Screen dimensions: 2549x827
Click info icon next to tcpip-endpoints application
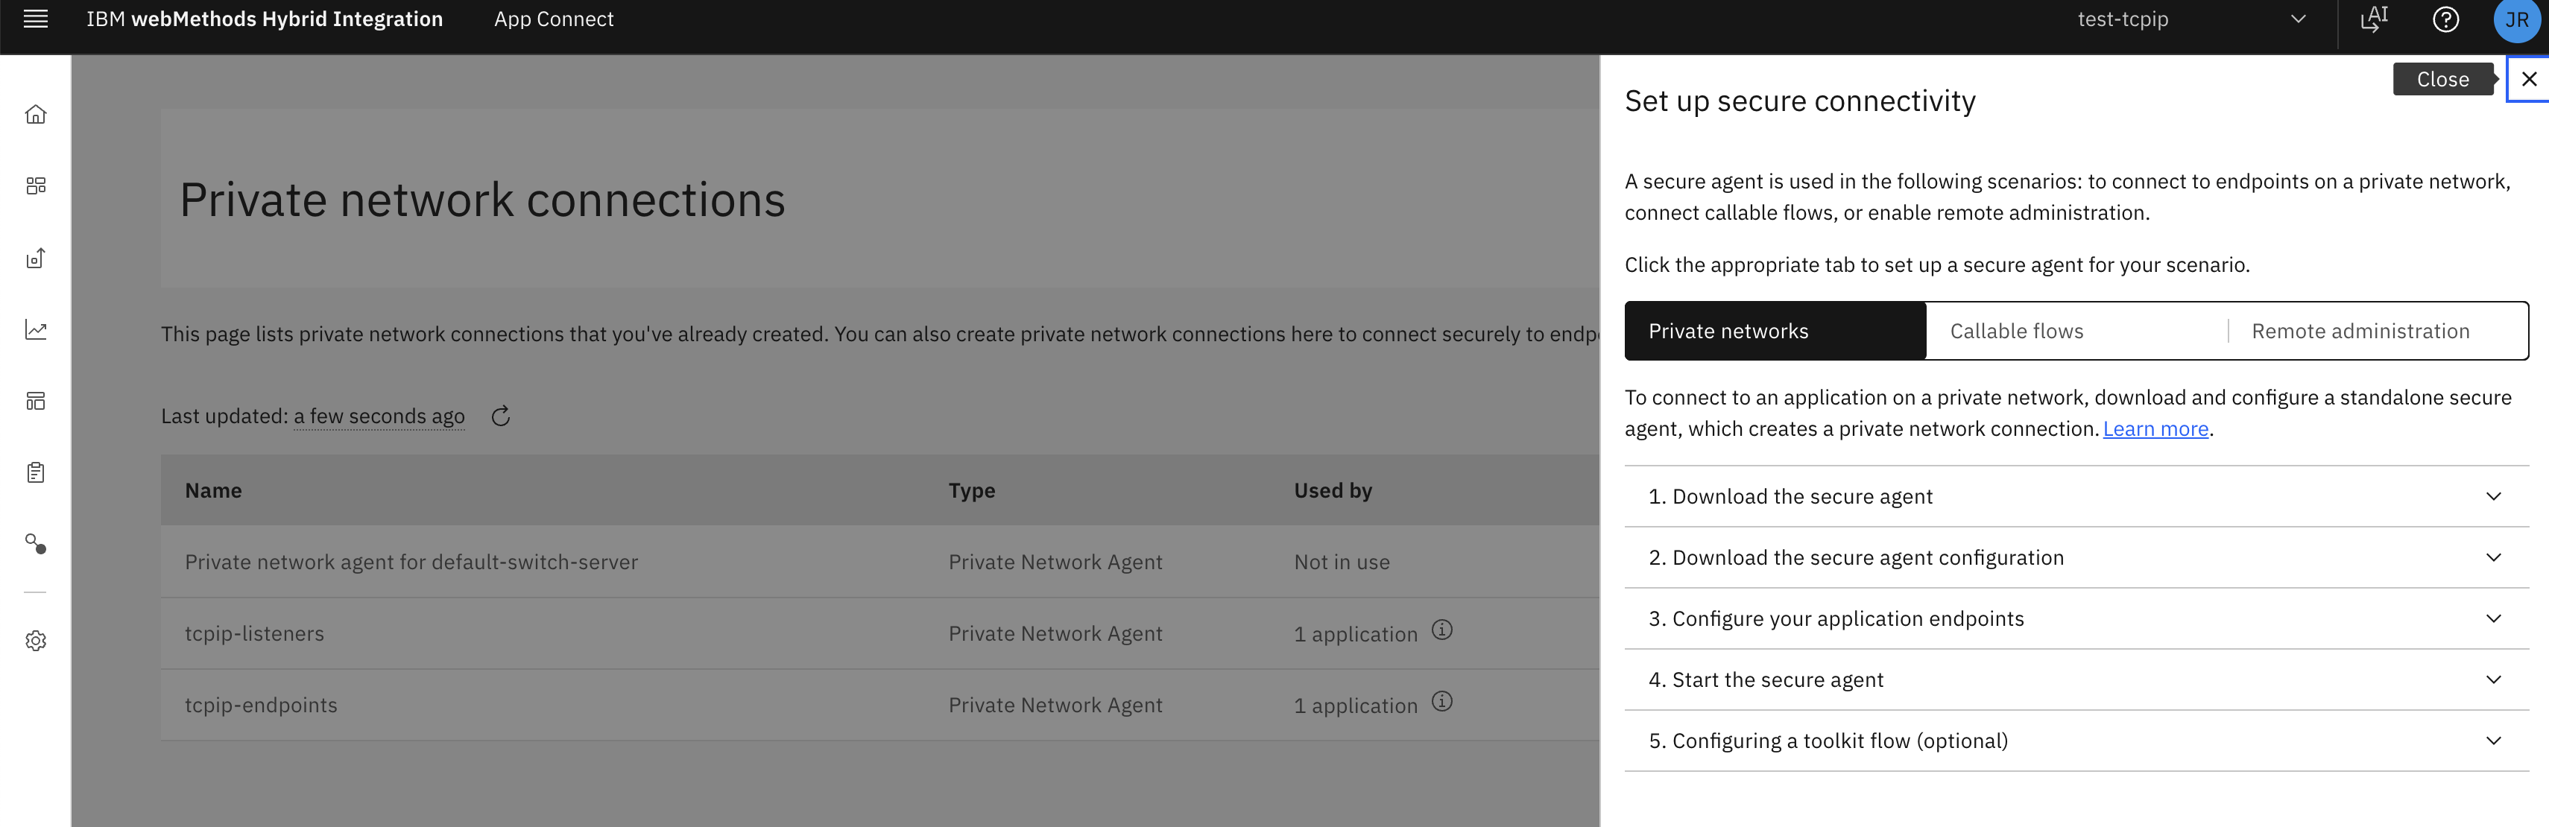click(x=1441, y=703)
